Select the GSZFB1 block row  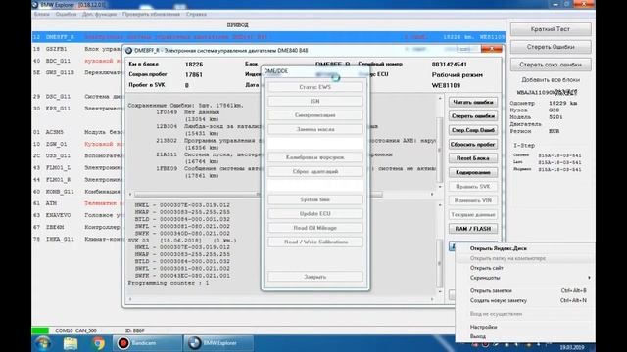(77, 49)
